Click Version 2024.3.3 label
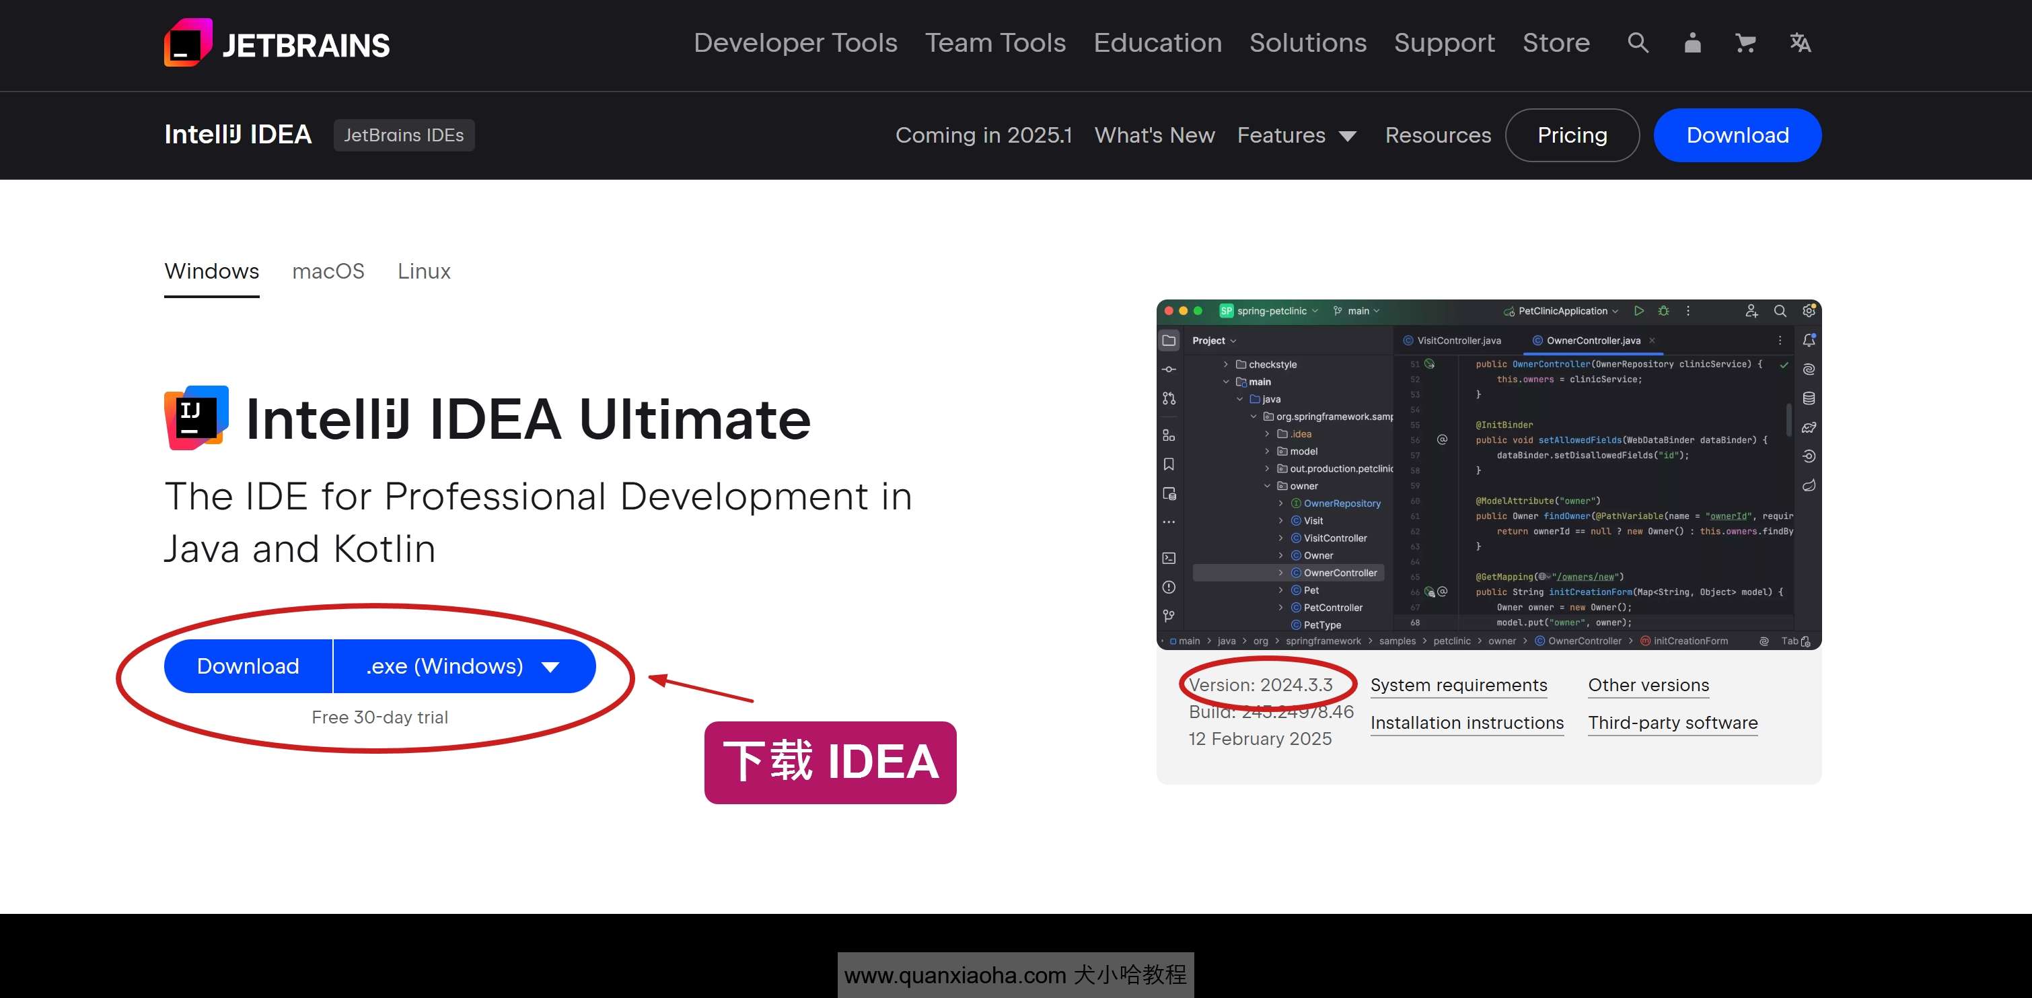Image resolution: width=2032 pixels, height=998 pixels. (x=1264, y=683)
